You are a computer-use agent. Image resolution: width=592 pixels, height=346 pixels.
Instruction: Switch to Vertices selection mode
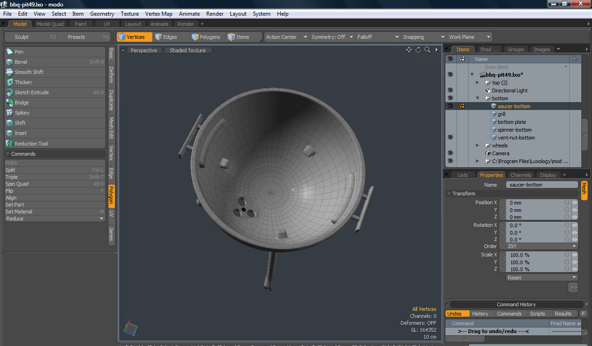coord(135,37)
